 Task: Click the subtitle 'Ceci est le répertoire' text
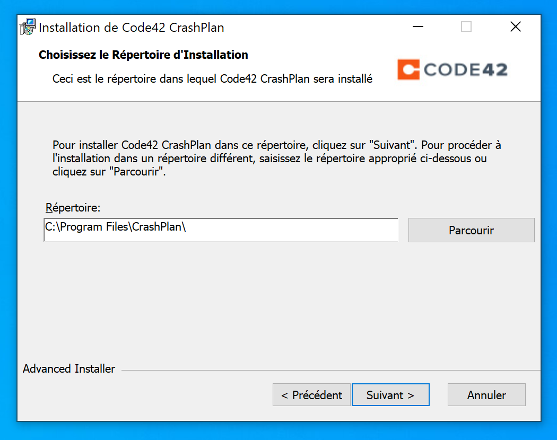click(212, 79)
